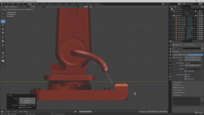This screenshot has width=204, height=115.
Task: Toggle Path Animation checkbox
Action: [x=175, y=87]
